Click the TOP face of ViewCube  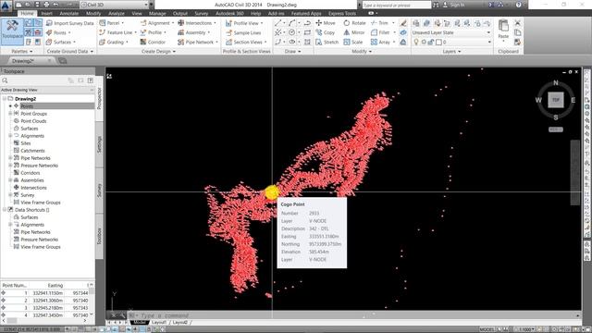click(556, 100)
